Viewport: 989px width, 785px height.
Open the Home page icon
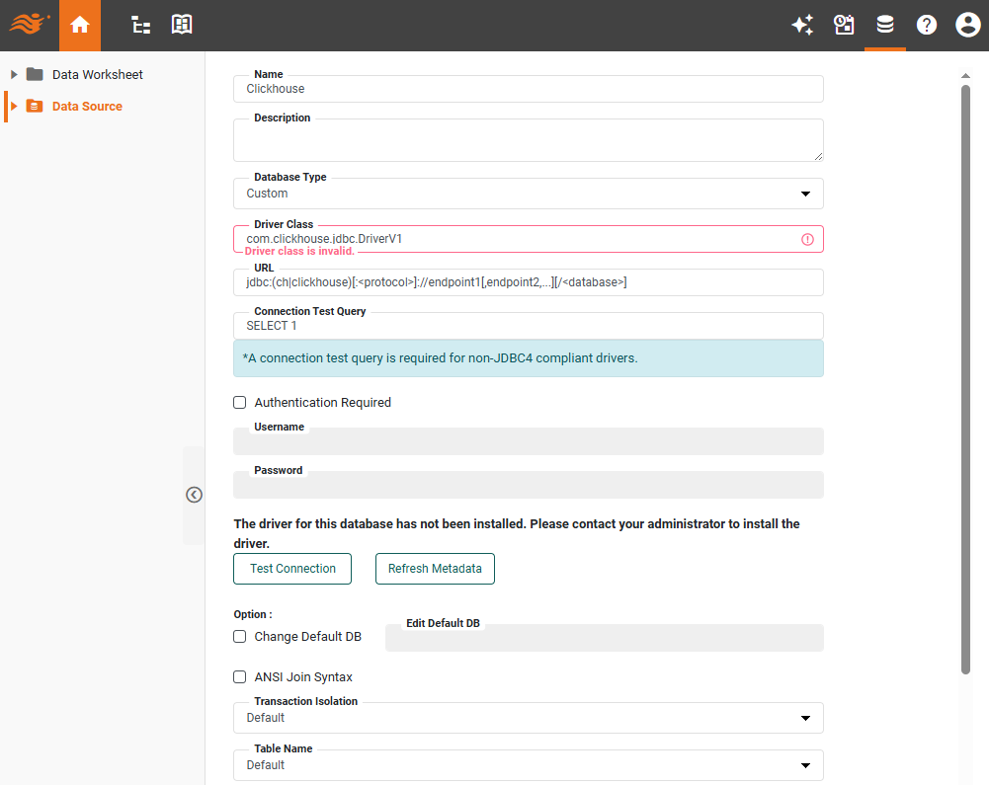click(79, 25)
